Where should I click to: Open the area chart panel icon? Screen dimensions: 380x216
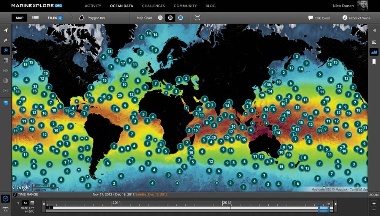tap(374, 52)
